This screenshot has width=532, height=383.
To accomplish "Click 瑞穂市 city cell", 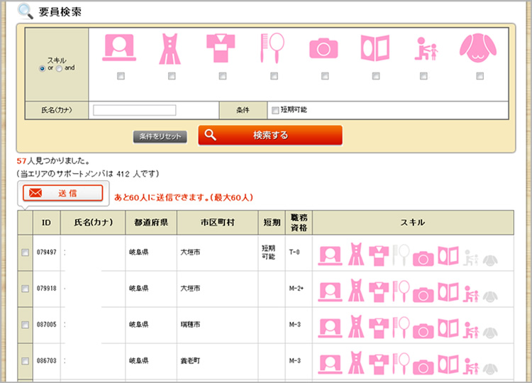I will (x=190, y=325).
